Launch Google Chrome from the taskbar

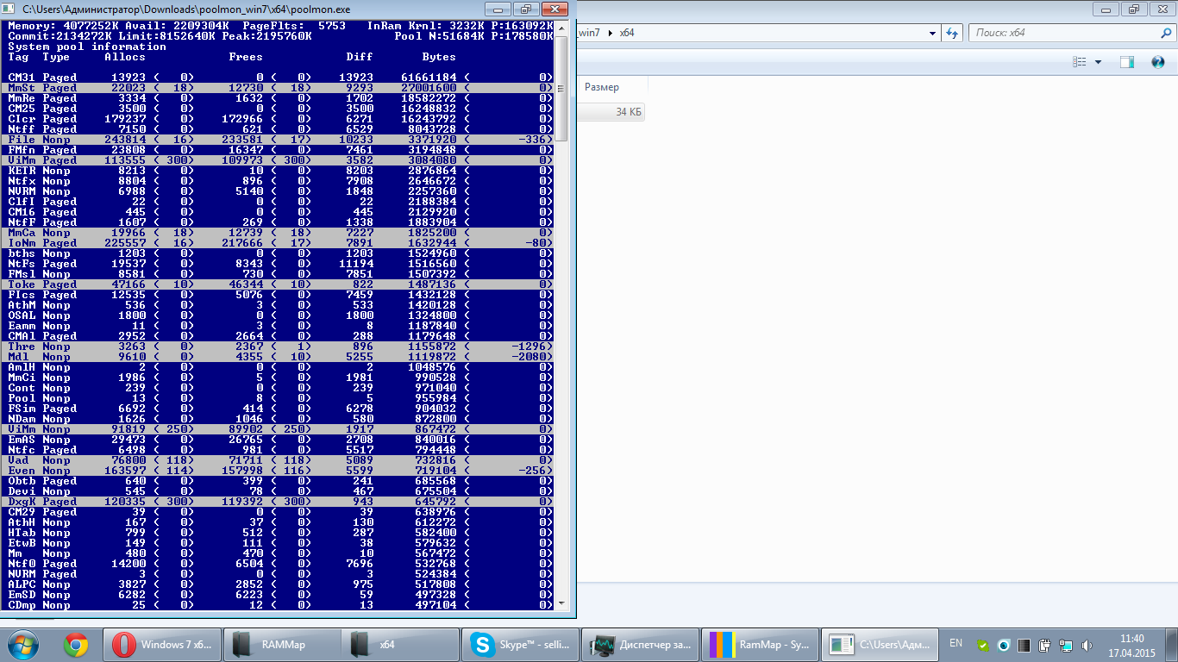tap(76, 644)
